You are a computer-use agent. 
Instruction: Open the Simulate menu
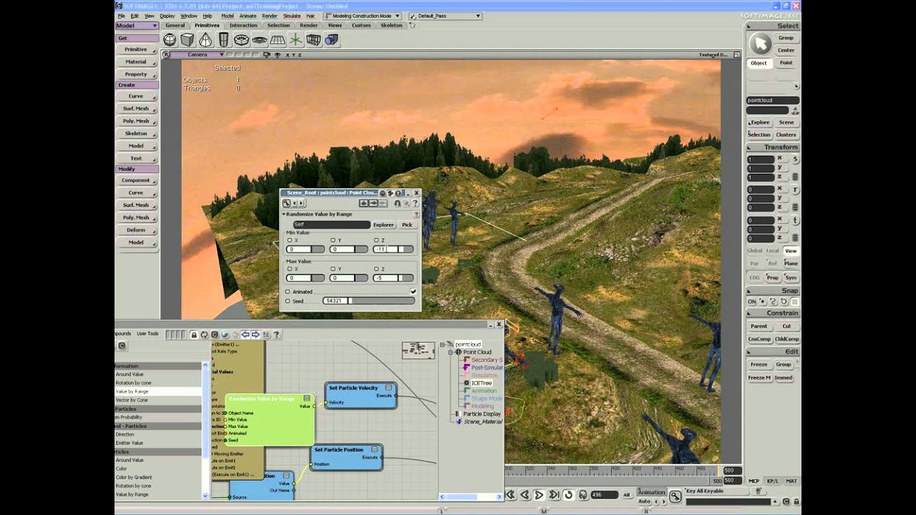point(291,16)
